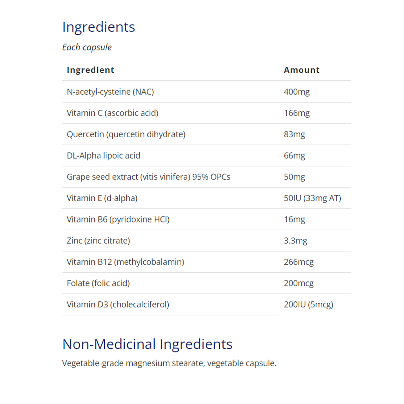This screenshot has height=404, width=404.
Task: Select the Vitamin E (d-alpha) row
Action: (x=102, y=198)
